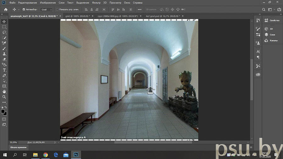Align top edges of layers
Image resolution: width=283 pixels, height=159 pixels.
[x=113, y=9]
